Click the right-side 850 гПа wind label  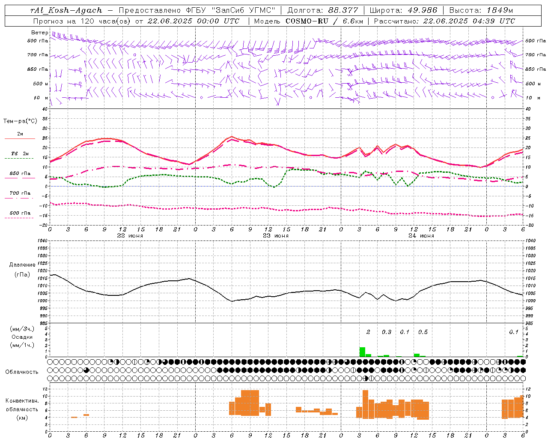tap(536, 69)
